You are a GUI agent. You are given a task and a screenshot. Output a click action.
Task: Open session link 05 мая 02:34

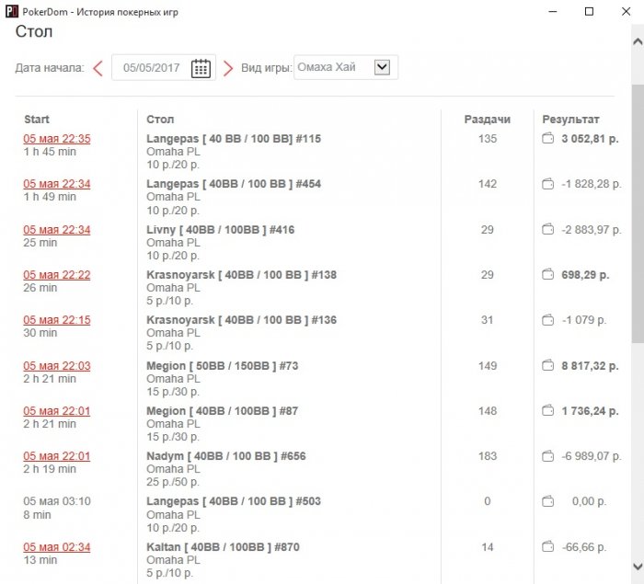click(x=57, y=547)
